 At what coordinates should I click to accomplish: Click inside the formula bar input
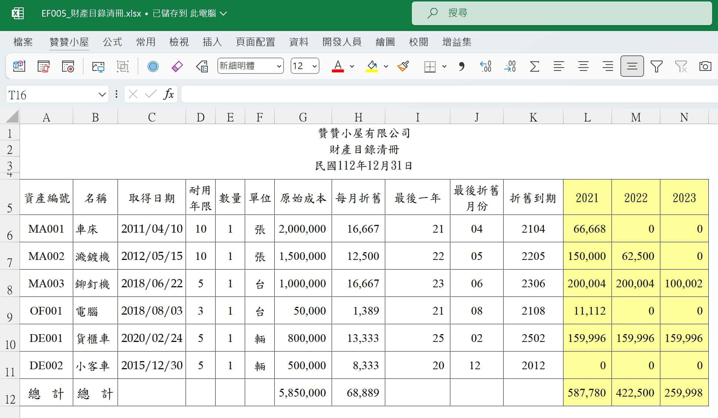coord(449,95)
